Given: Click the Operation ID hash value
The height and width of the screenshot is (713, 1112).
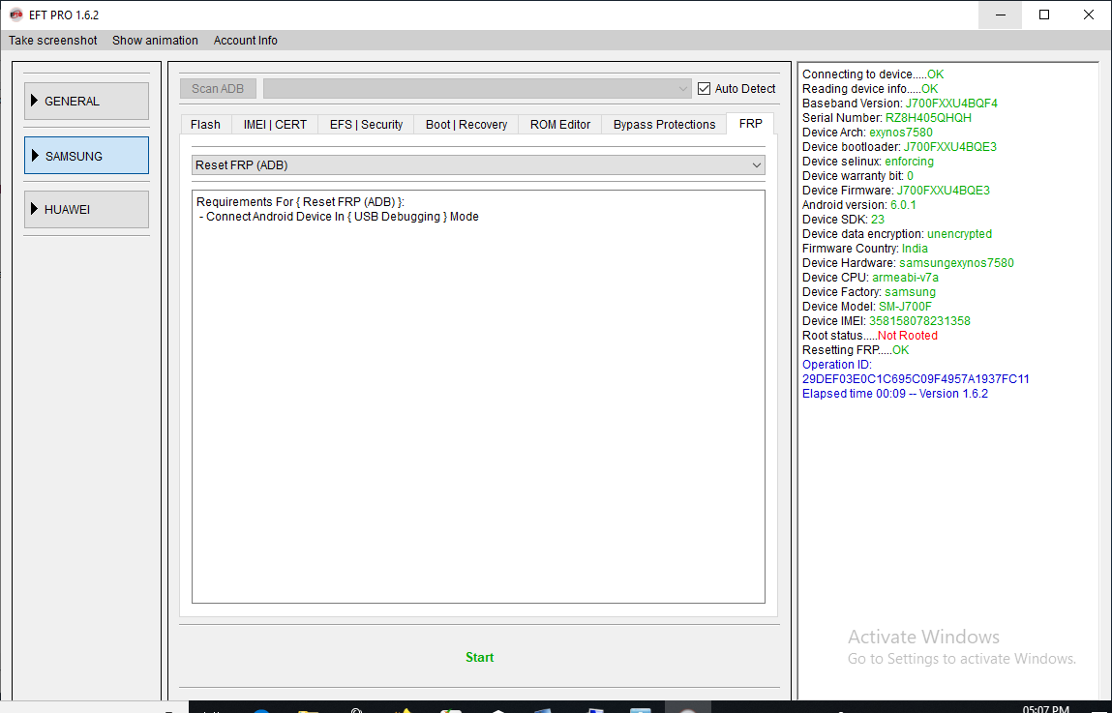Looking at the screenshot, I should click(x=916, y=379).
